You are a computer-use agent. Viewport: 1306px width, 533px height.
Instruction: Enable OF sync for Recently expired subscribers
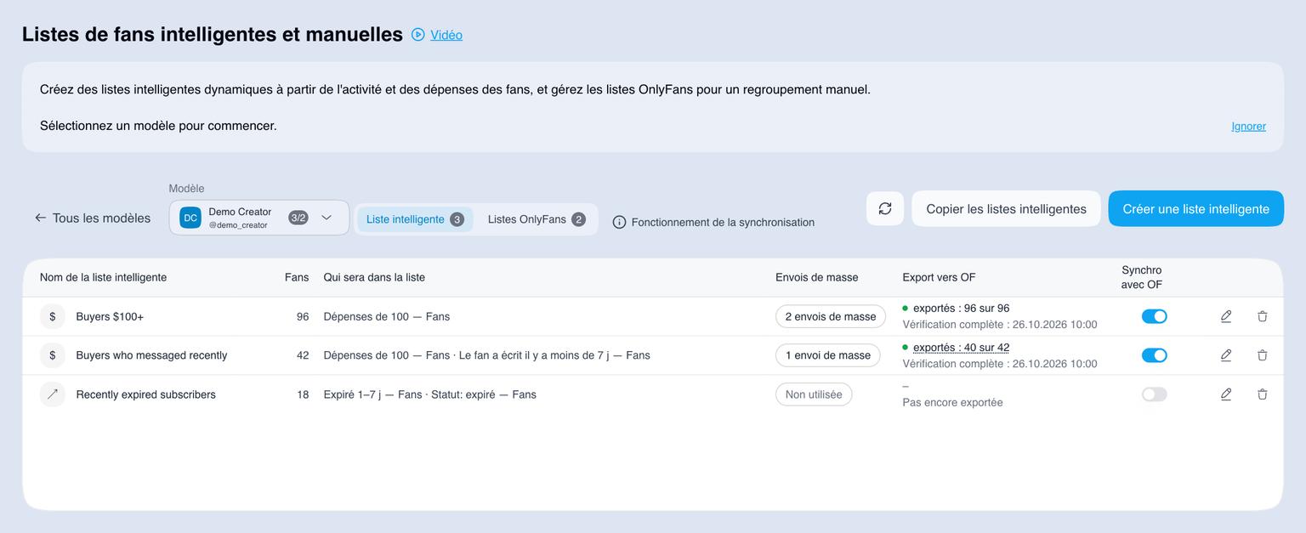pyautogui.click(x=1154, y=394)
